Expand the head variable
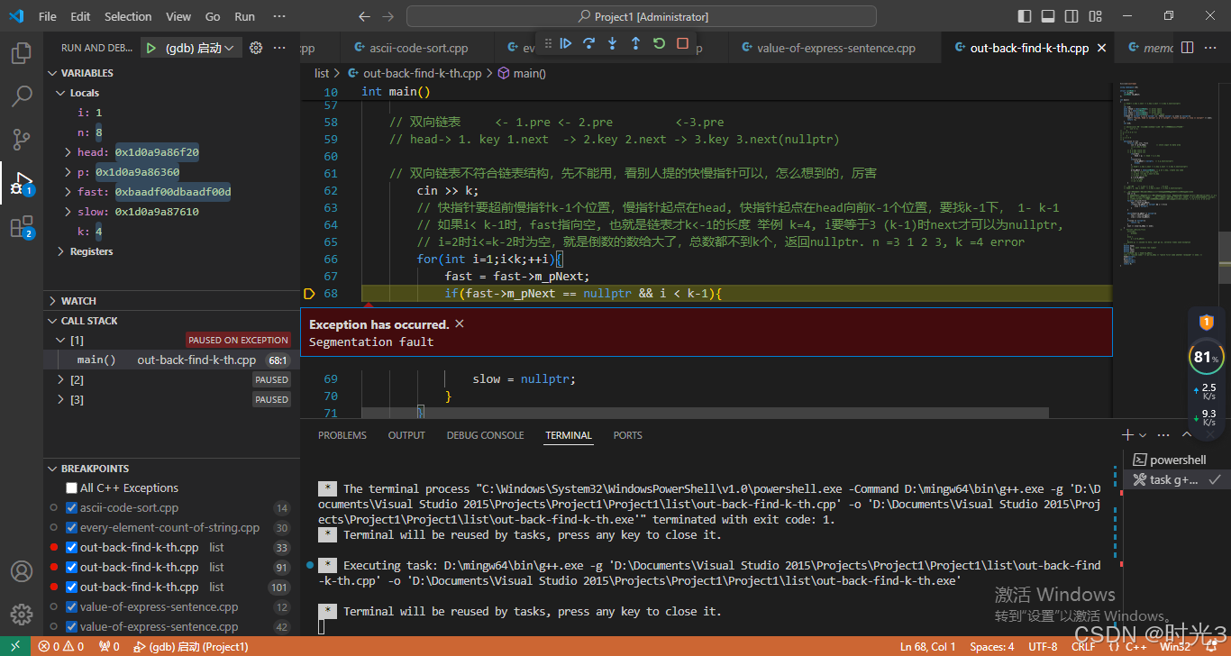The width and height of the screenshot is (1231, 656). tap(68, 152)
